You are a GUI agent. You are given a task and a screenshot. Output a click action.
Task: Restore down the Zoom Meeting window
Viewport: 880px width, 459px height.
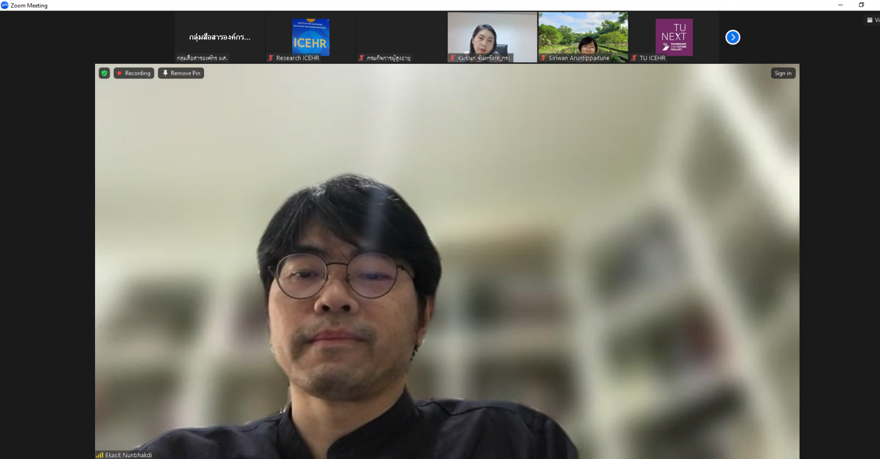[861, 5]
